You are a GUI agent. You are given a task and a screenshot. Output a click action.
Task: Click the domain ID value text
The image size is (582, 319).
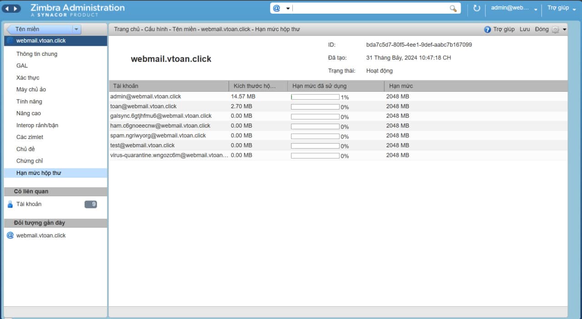419,45
